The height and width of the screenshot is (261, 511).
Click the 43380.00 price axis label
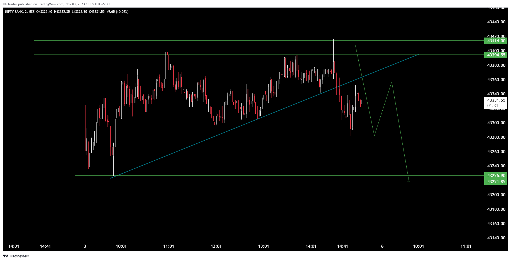(x=496, y=65)
